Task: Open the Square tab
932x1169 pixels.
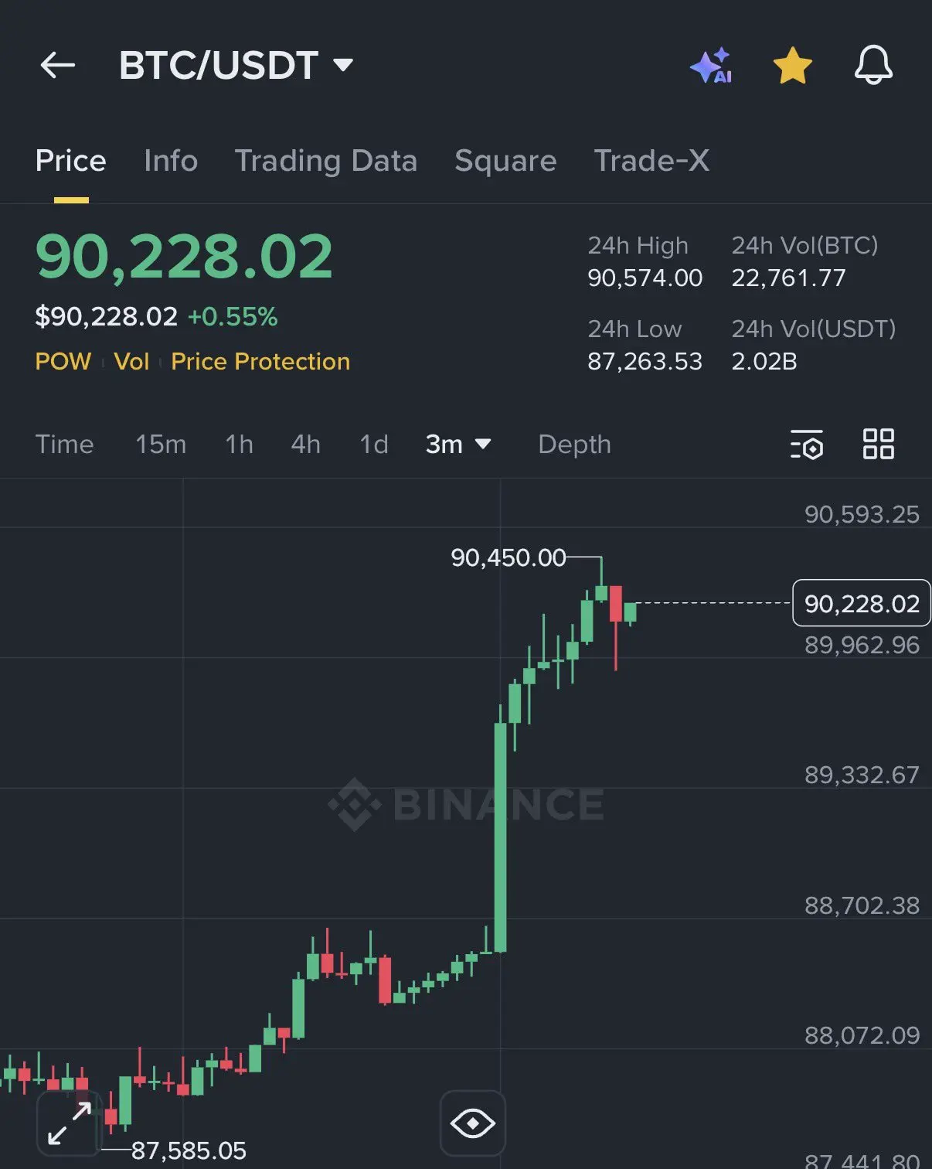Action: click(505, 161)
